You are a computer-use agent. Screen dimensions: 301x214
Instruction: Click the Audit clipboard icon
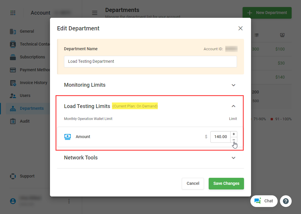13,121
